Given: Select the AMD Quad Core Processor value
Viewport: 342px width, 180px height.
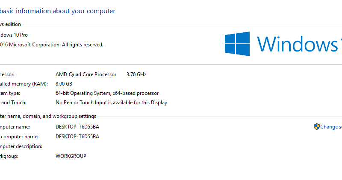Looking at the screenshot, I should (86, 74).
